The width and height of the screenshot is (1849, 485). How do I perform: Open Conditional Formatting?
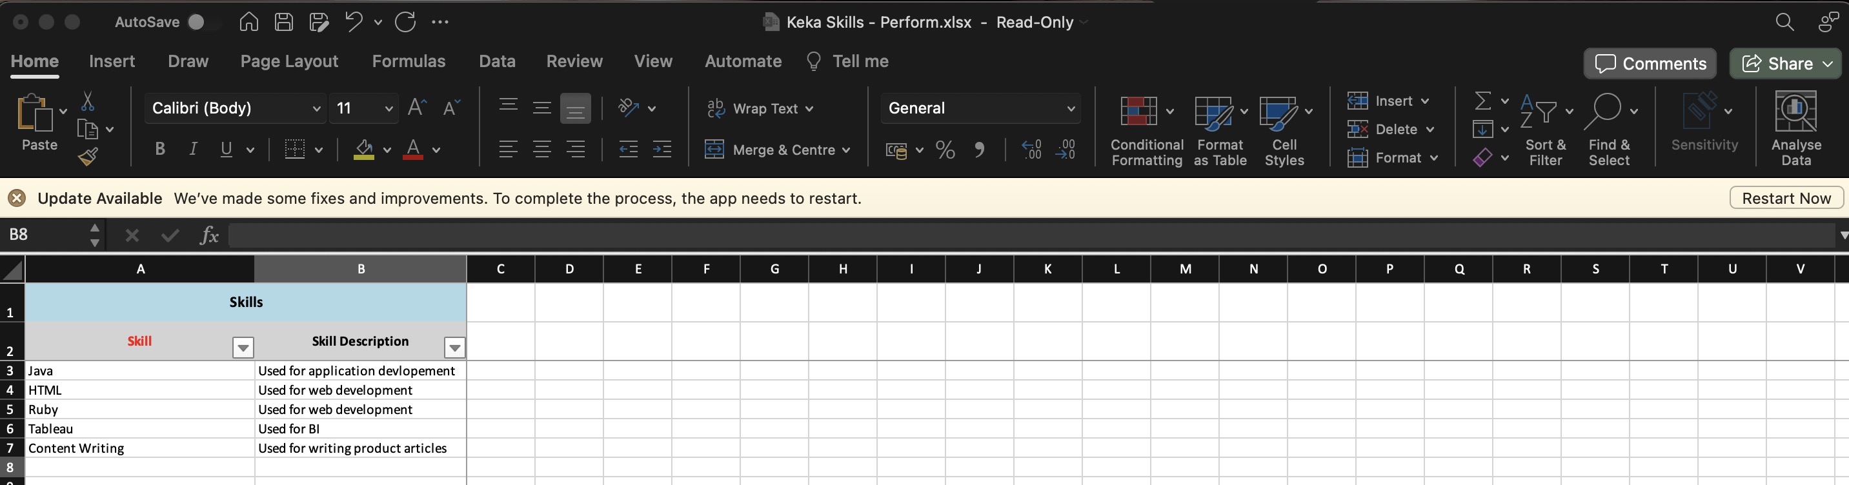(x=1146, y=130)
